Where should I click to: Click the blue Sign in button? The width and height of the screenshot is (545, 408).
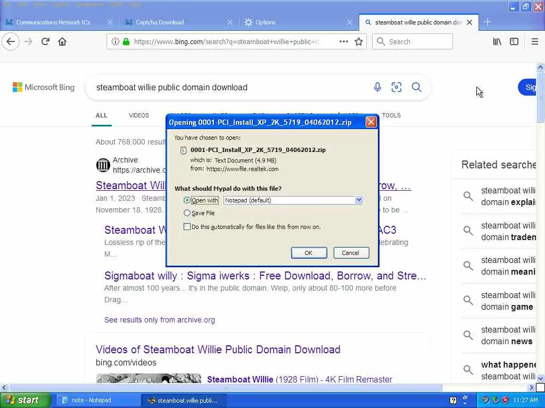(x=527, y=87)
